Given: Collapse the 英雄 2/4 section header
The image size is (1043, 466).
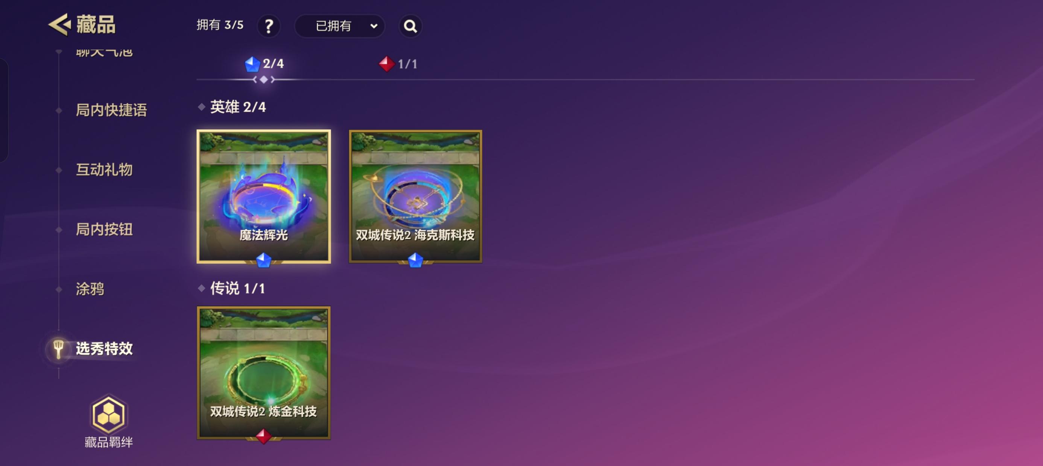Looking at the screenshot, I should point(232,107).
